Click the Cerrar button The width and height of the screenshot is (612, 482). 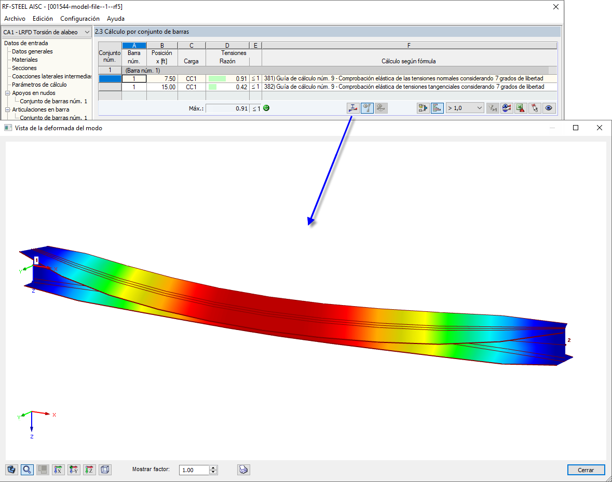coord(586,470)
